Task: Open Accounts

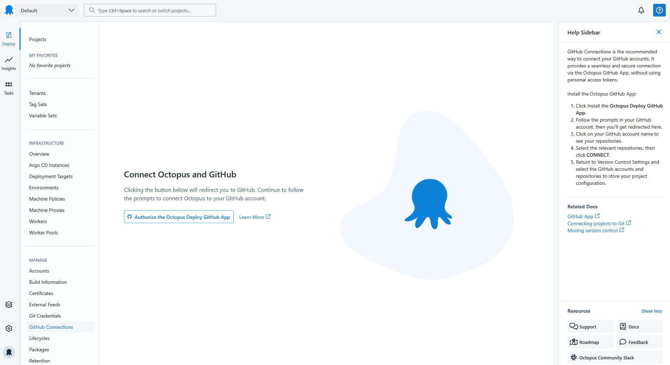Action: click(39, 271)
